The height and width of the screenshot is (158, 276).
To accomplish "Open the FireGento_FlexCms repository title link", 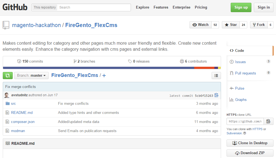I will [x=91, y=25].
